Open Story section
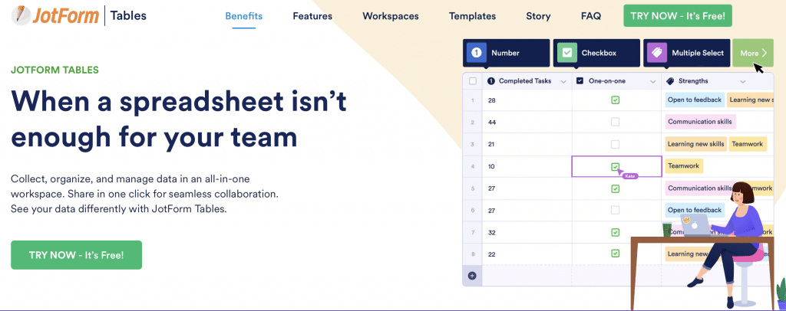The height and width of the screenshot is (311, 786). (538, 16)
